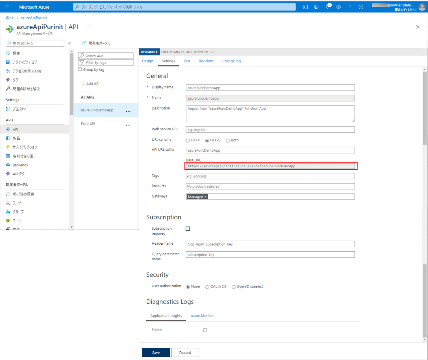
Task: Check the Subscription required box
Action: pyautogui.click(x=188, y=228)
